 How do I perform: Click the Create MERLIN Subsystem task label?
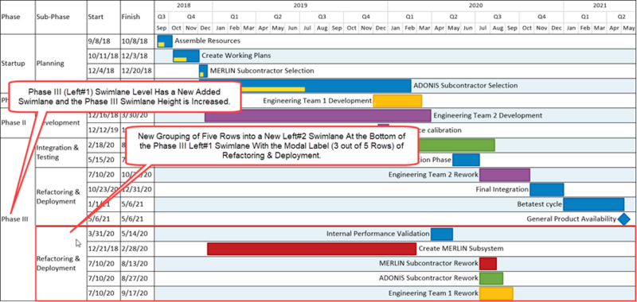point(461,249)
